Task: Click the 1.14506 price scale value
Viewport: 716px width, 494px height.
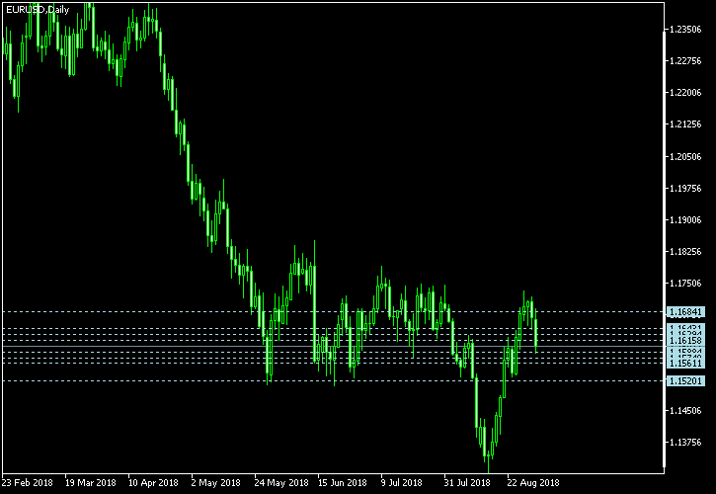Action: [x=685, y=411]
